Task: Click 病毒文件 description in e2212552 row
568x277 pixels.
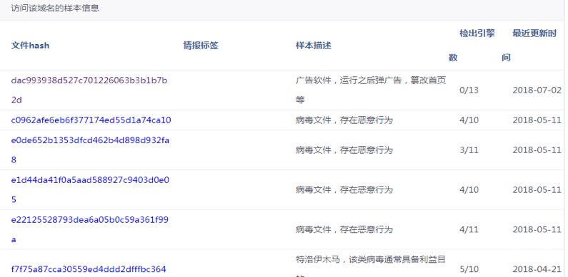Action: pos(344,229)
